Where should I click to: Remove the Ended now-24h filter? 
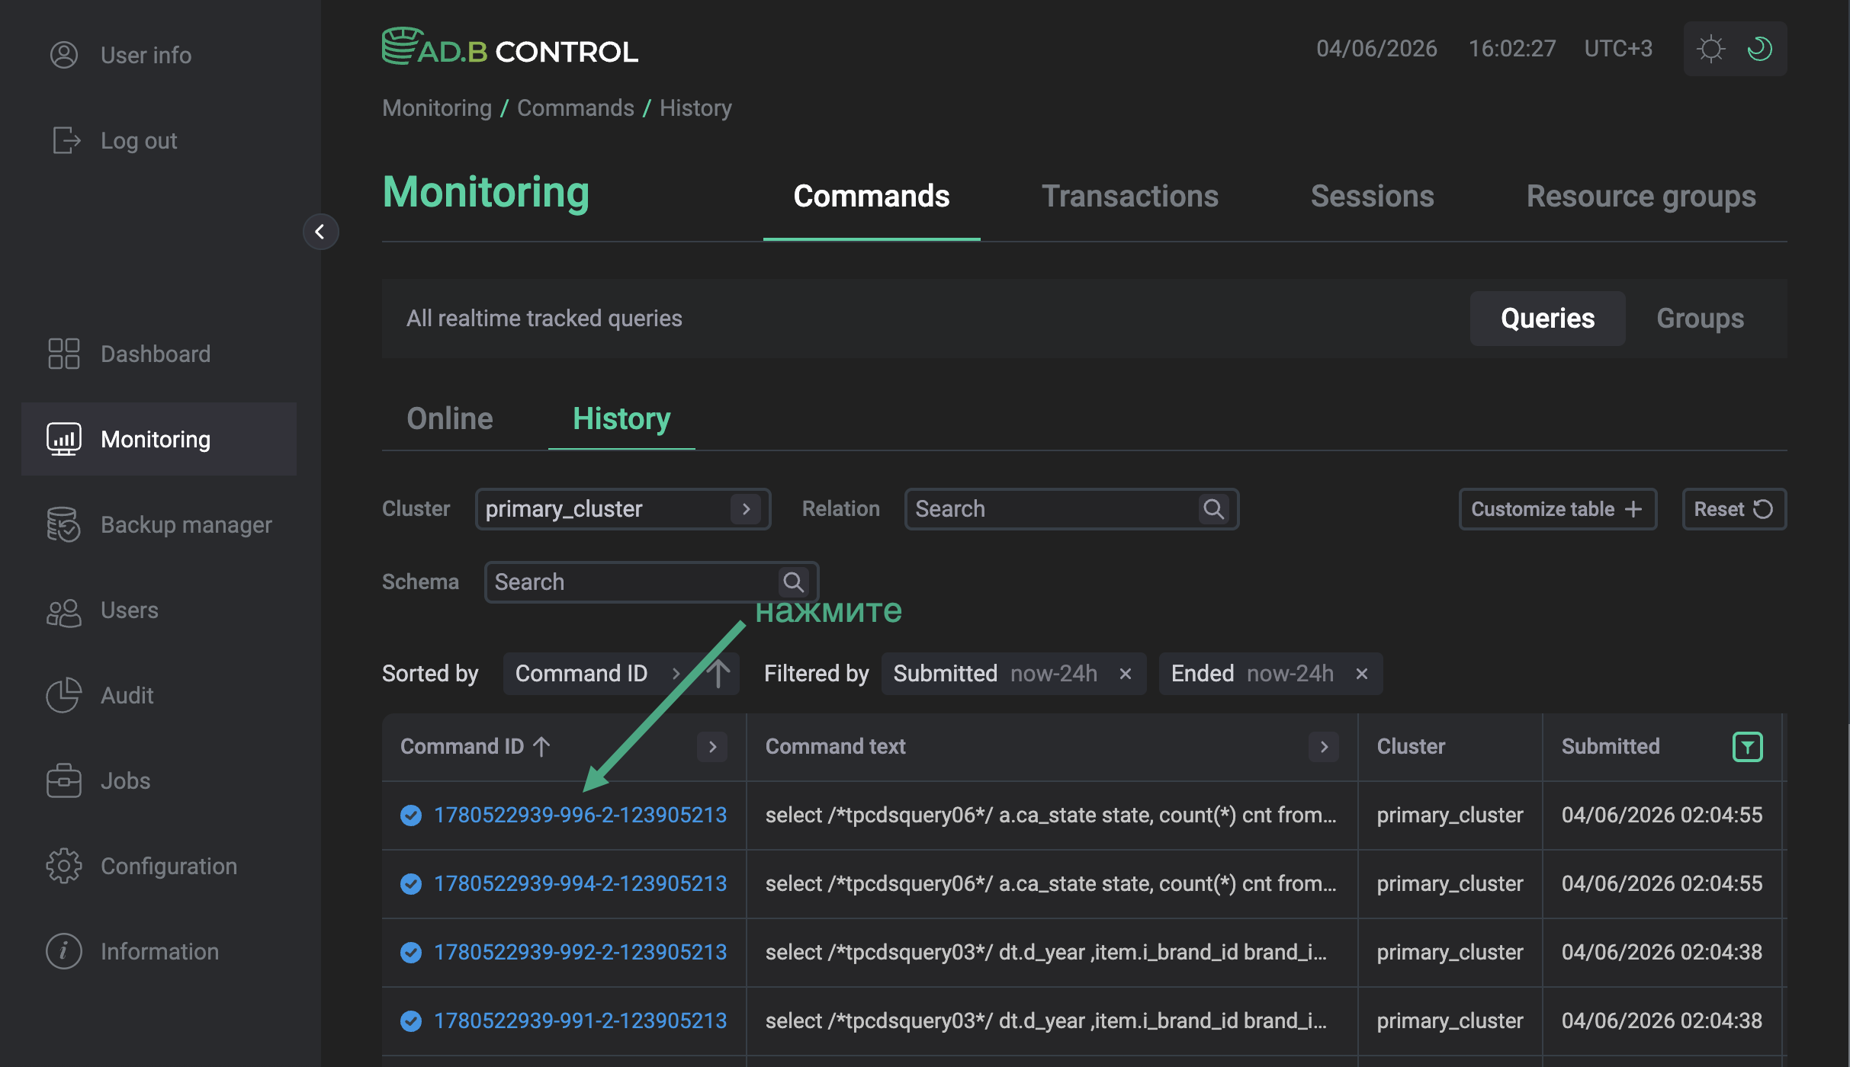coord(1362,674)
